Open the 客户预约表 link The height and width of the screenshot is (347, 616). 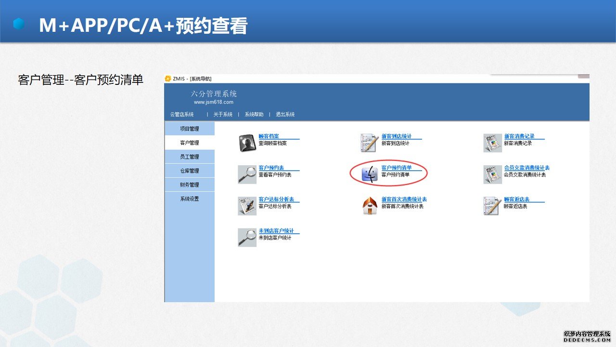pos(271,168)
